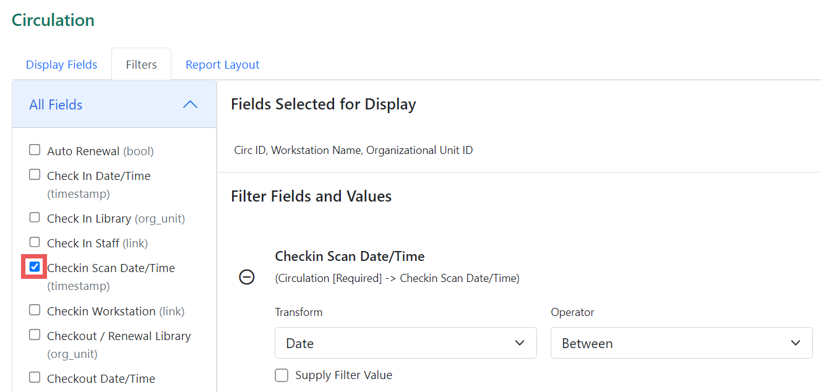Screen dimensions: 821x392
Task: Collapse the All Fields section
Action: click(190, 104)
